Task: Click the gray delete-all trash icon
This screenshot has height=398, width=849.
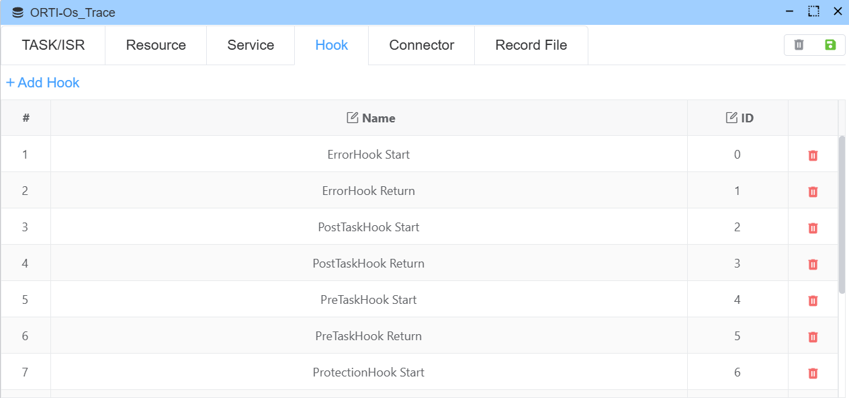Action: point(799,45)
